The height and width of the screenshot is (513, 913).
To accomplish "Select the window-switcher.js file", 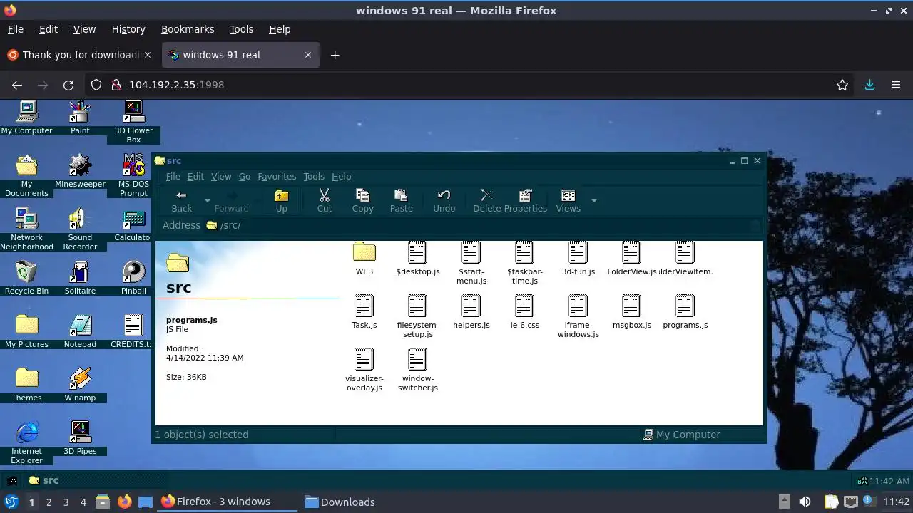I will pos(418,370).
